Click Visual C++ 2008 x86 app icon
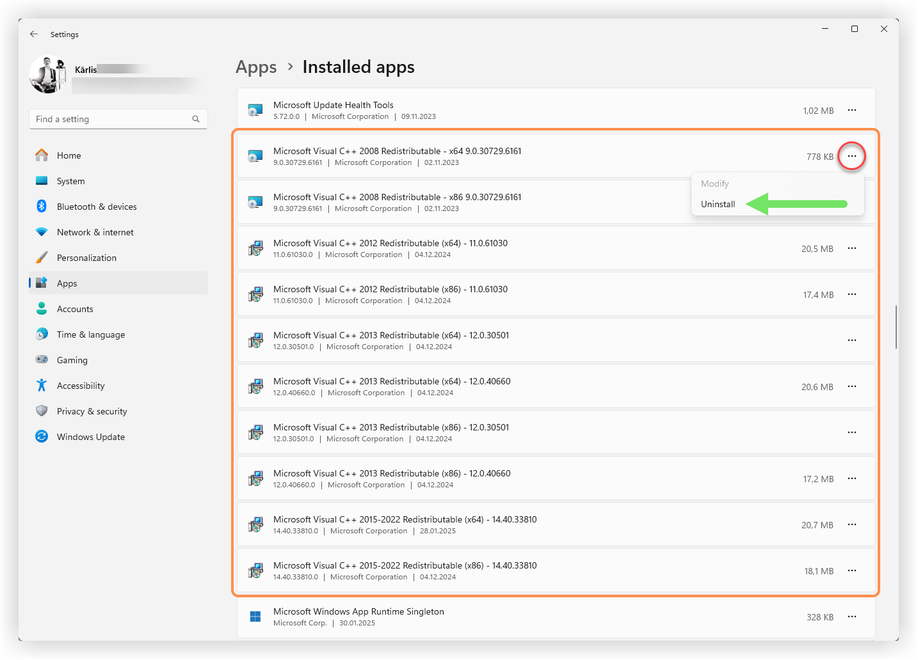The width and height of the screenshot is (918, 660). click(x=255, y=202)
